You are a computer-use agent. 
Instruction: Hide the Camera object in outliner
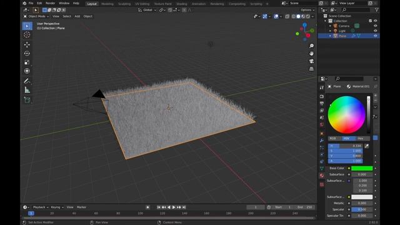click(x=375, y=26)
